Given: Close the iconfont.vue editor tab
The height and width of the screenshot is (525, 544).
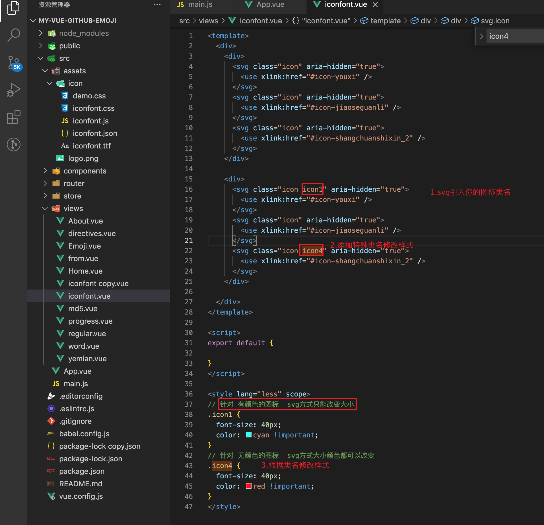Looking at the screenshot, I should click(375, 5).
